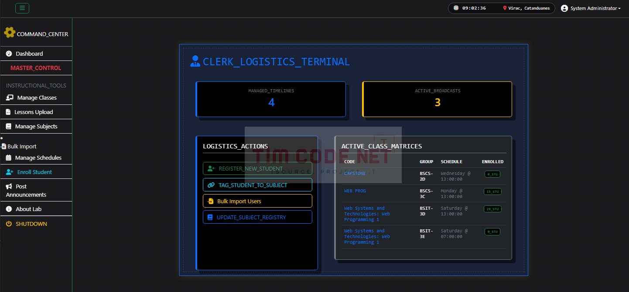629x292 pixels.
Task: Click the Enroll Student user-plus icon
Action: coord(10,172)
